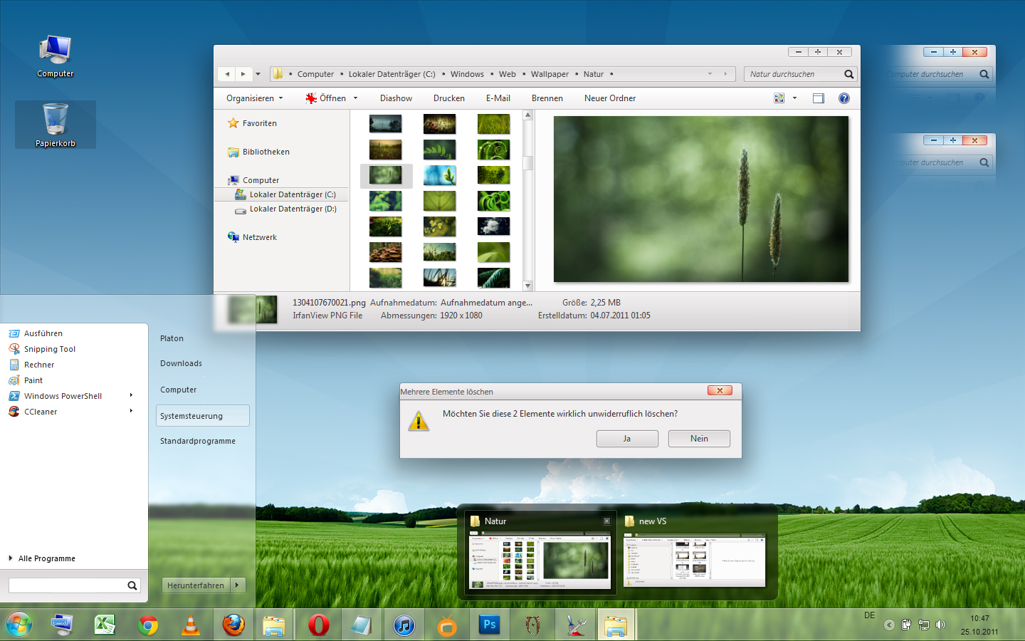This screenshot has width=1025, height=641.
Task: Close the Natur taskbar preview thumbnail
Action: pyautogui.click(x=606, y=521)
